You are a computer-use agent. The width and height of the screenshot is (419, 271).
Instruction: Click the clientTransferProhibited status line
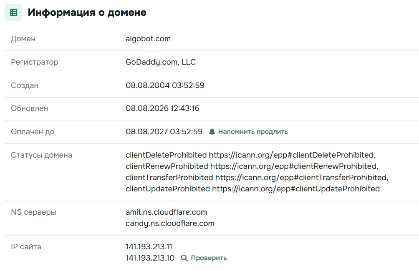pos(257,177)
